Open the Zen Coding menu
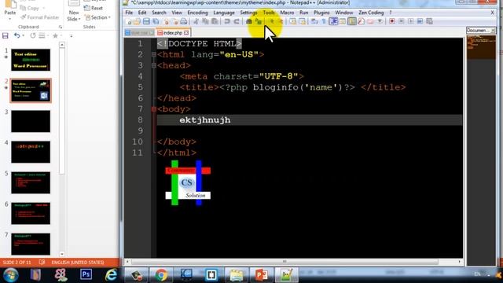 (x=371, y=13)
